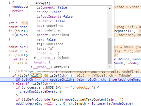Click the text: "a" property
Image resolution: width=141 pixels, height=106 pixels.
(x=45, y=49)
